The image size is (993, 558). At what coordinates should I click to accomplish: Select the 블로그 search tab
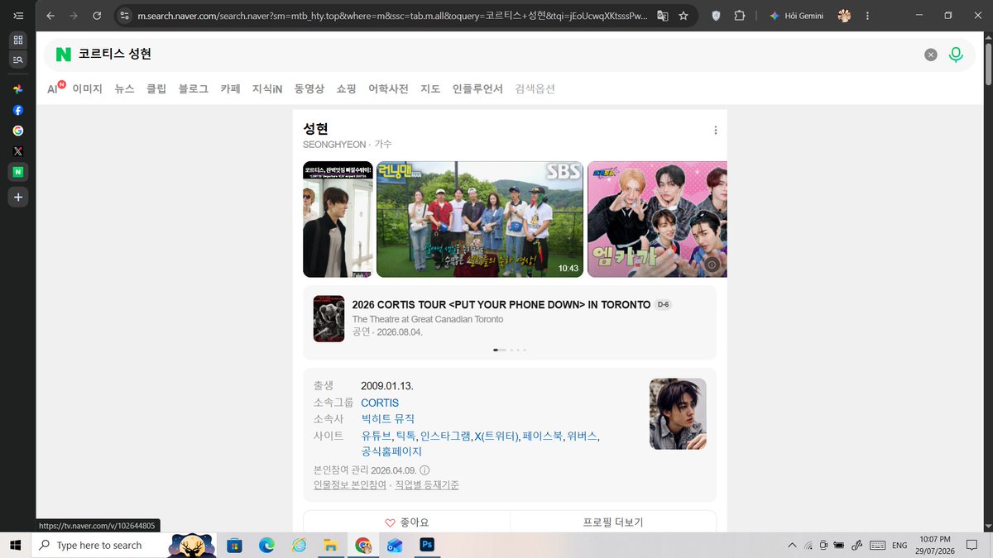(x=194, y=88)
